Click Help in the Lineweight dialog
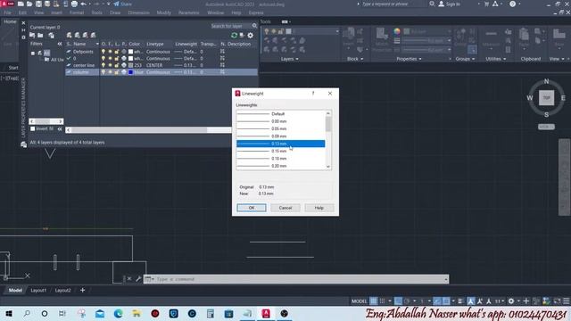The image size is (571, 321). pyautogui.click(x=319, y=208)
